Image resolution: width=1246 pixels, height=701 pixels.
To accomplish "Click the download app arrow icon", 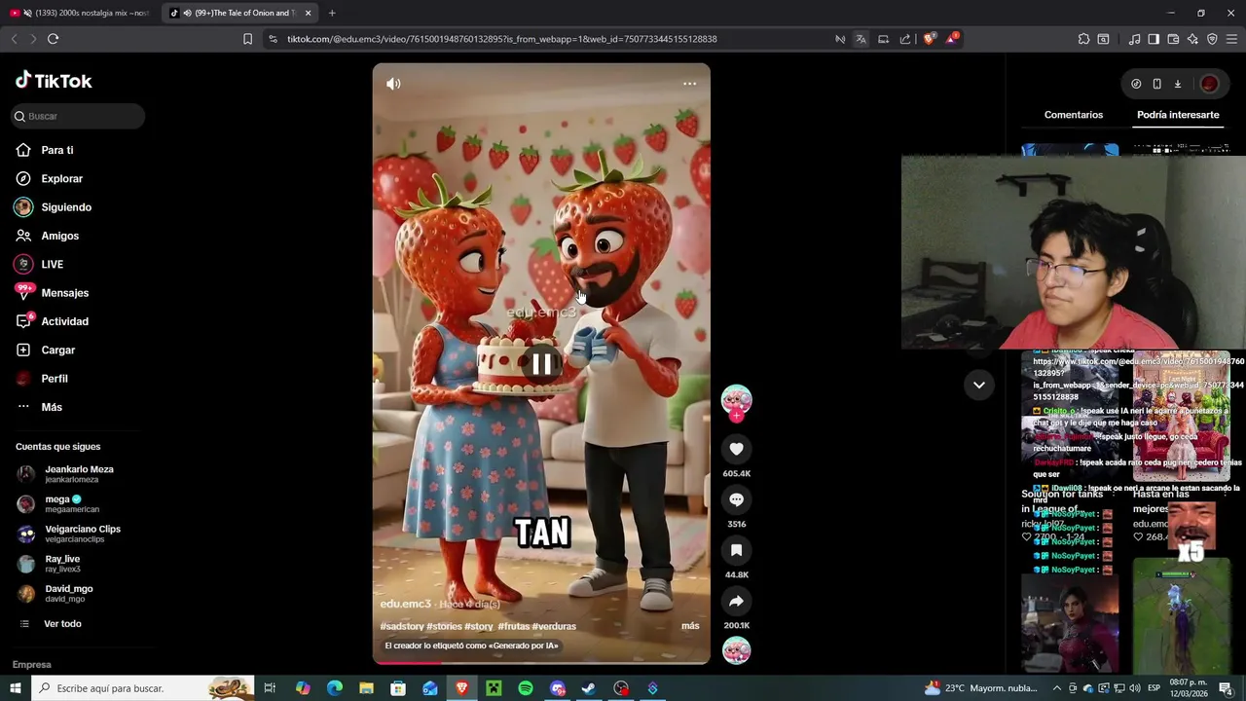I will (x=1177, y=84).
